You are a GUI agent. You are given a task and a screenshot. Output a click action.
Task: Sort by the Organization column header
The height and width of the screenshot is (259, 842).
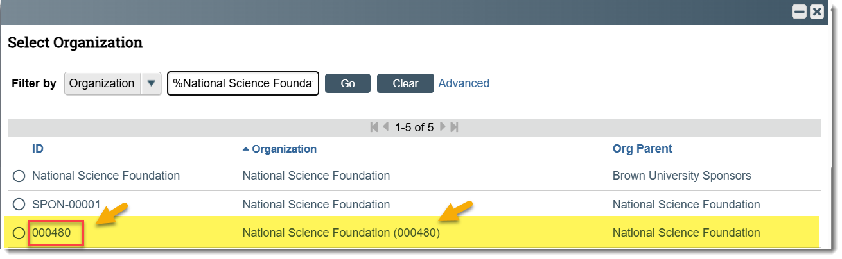coord(284,149)
